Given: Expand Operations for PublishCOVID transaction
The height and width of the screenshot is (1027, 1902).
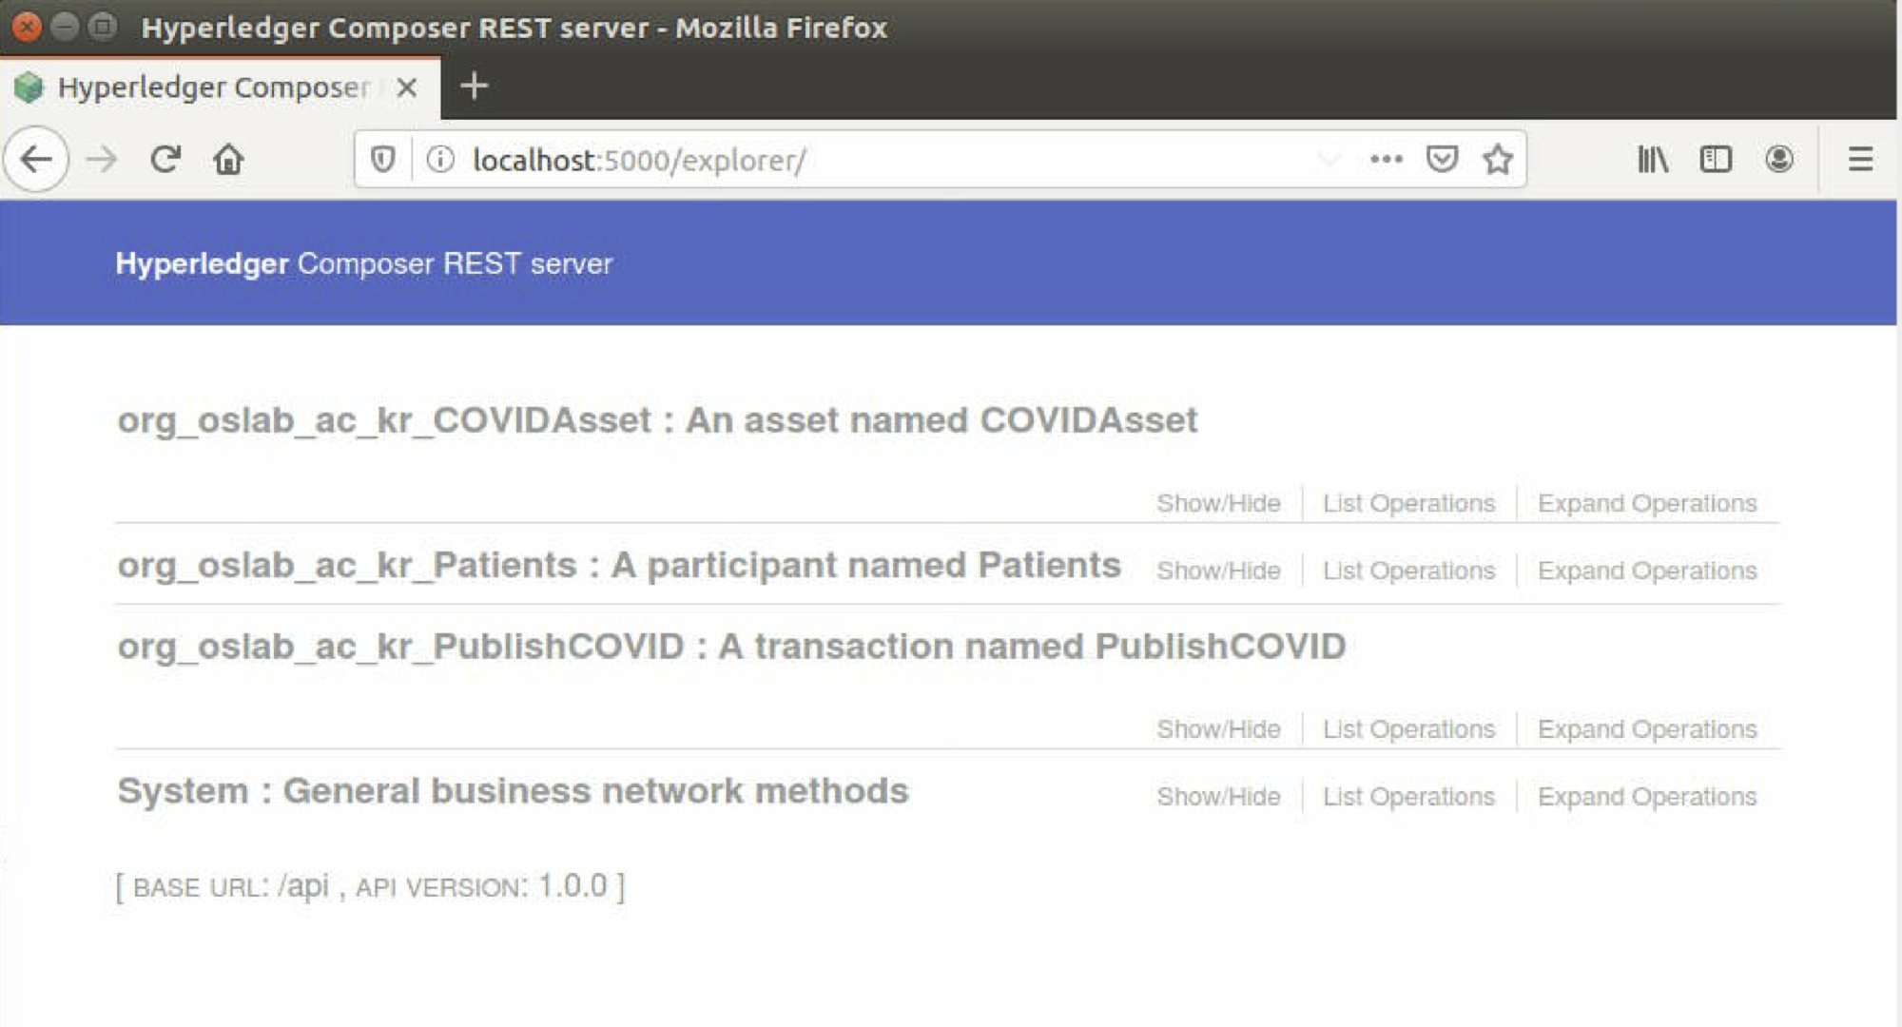Looking at the screenshot, I should point(1647,729).
